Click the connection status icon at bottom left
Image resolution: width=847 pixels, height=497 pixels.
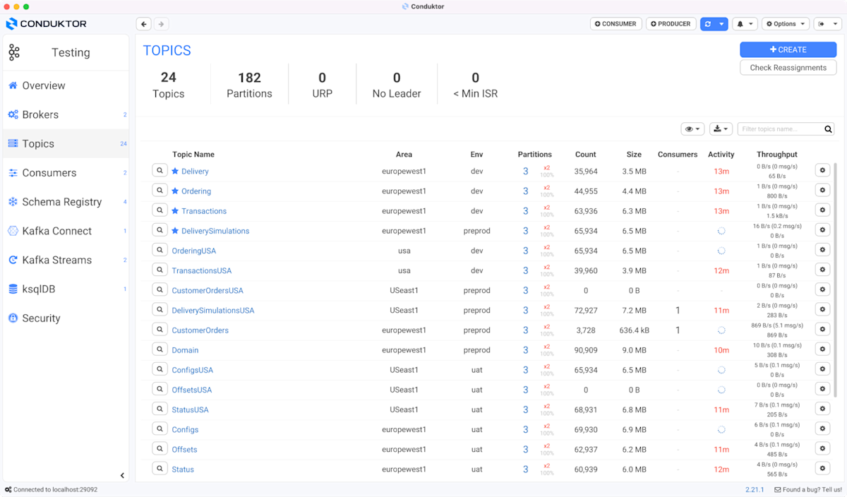click(8, 489)
